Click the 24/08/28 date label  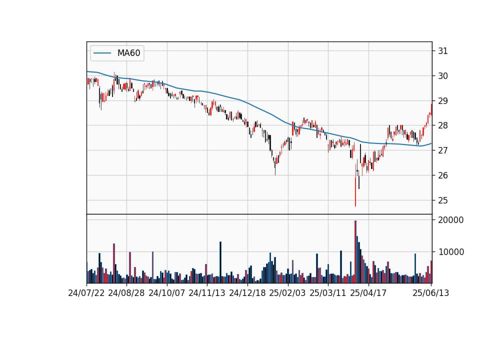point(126,293)
